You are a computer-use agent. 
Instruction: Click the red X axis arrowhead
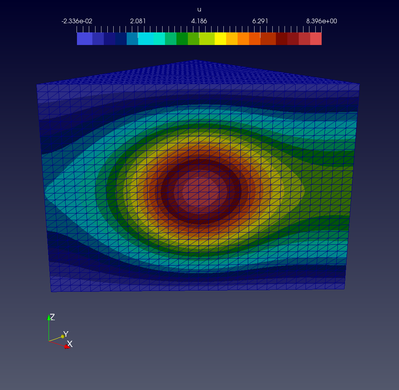point(66,346)
